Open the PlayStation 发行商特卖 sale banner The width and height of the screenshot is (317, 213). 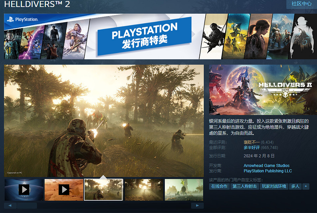(144, 37)
